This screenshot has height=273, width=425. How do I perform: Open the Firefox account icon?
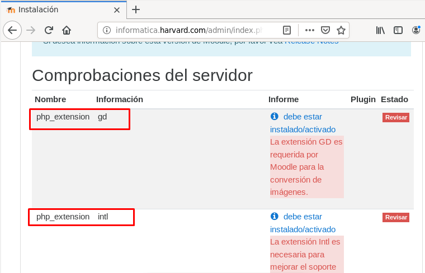(x=416, y=30)
